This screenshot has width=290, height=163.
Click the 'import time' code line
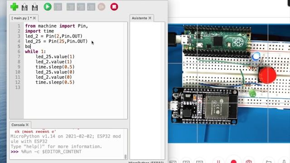pyautogui.click(x=39, y=31)
